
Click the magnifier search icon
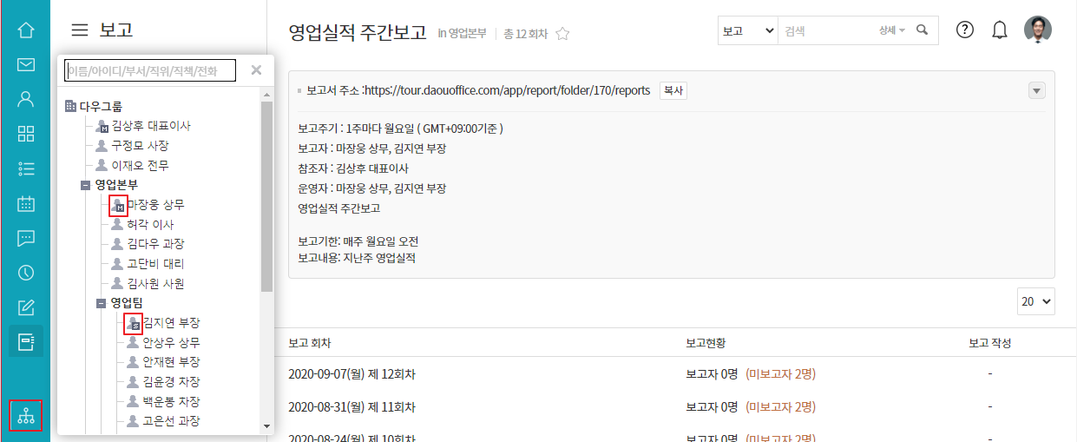[922, 30]
